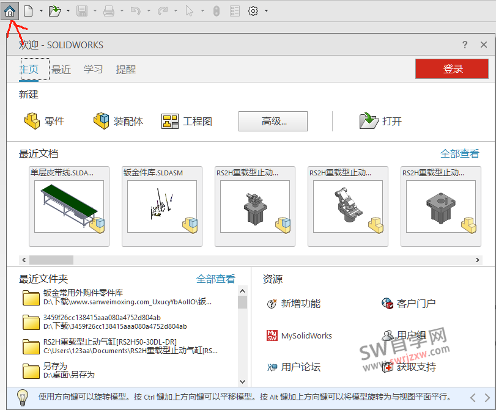The height and width of the screenshot is (410, 496).
Task: Switch to the 学习 (Learn) tab
Action: click(93, 70)
